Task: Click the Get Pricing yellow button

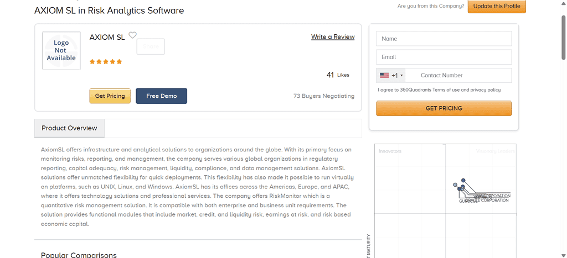Action: click(x=110, y=96)
